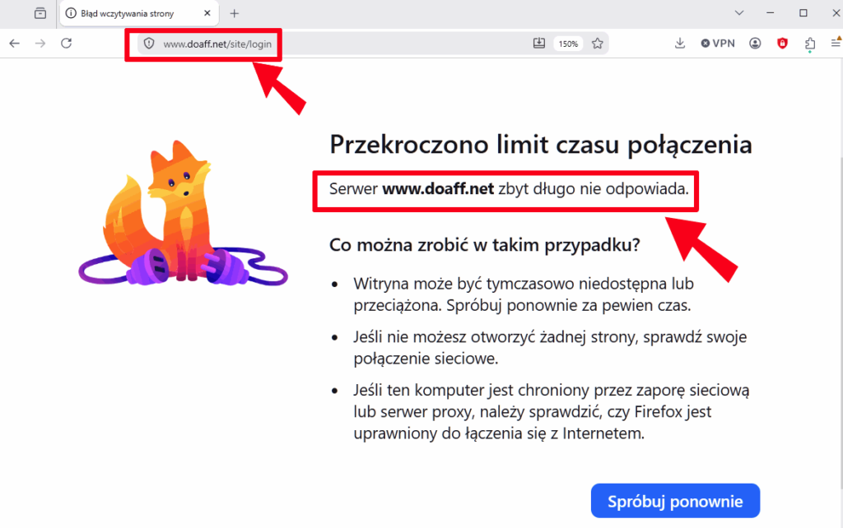The image size is (843, 528).
Task: Reset the 150% zoom level badge
Action: click(x=568, y=44)
